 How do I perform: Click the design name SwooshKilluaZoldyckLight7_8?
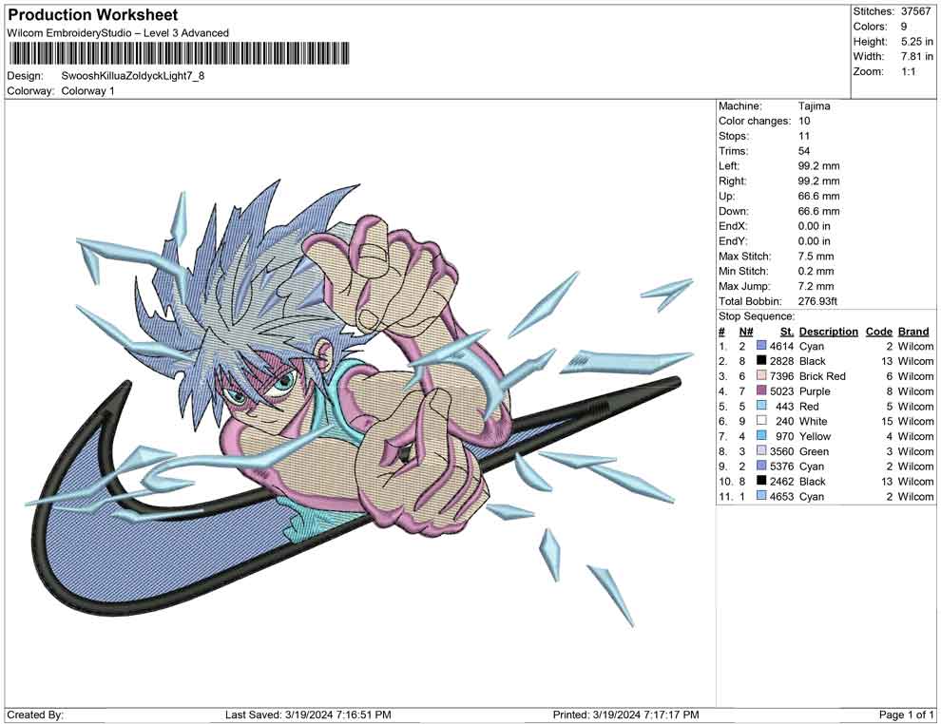tap(133, 76)
